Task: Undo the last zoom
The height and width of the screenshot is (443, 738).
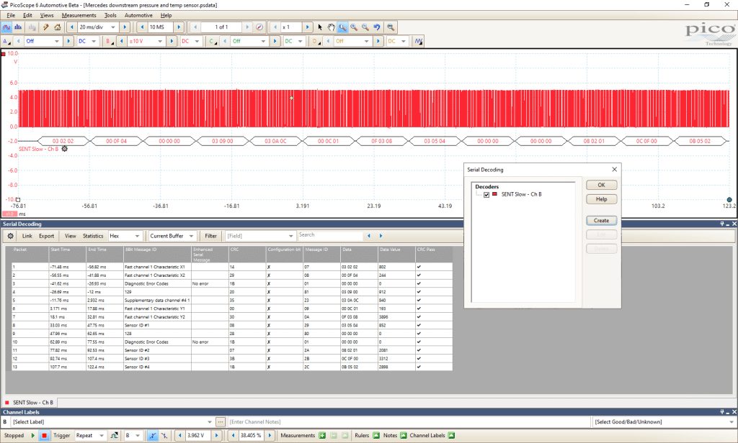Action: click(377, 27)
